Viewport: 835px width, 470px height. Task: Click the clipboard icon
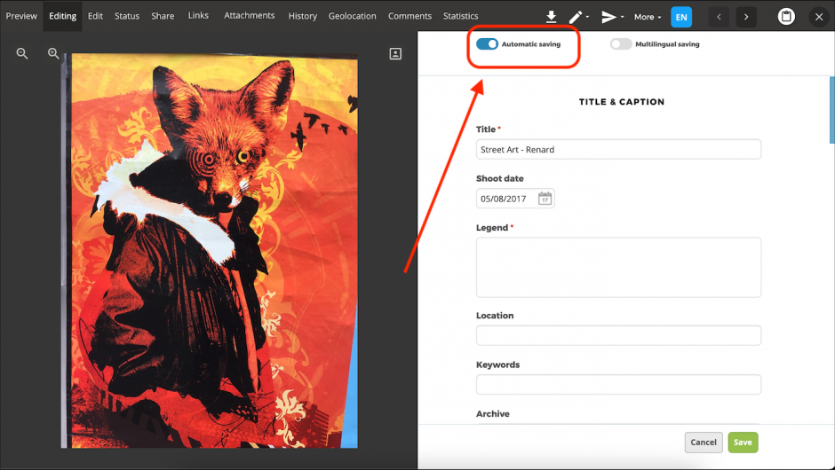pyautogui.click(x=786, y=17)
